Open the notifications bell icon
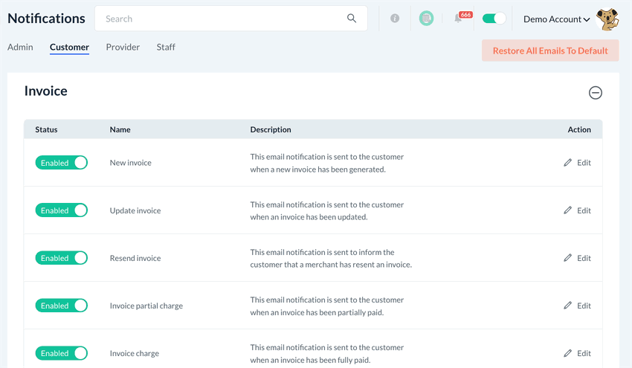The height and width of the screenshot is (368, 632). click(459, 19)
